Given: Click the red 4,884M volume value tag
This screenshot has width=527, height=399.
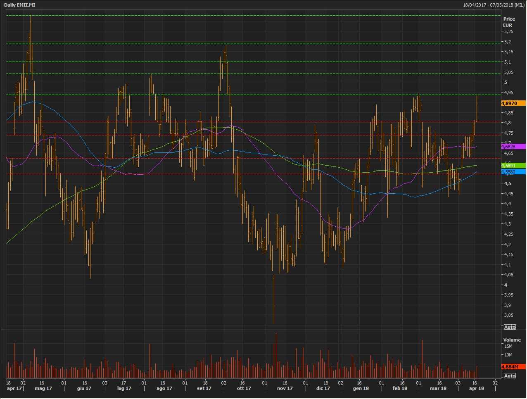Looking at the screenshot, I should tap(513, 367).
